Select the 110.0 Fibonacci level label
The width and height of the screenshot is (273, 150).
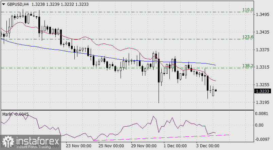coord(248,10)
